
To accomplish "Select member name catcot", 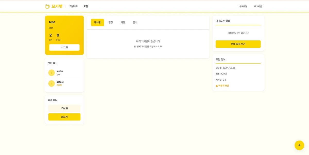I will click(60, 82).
